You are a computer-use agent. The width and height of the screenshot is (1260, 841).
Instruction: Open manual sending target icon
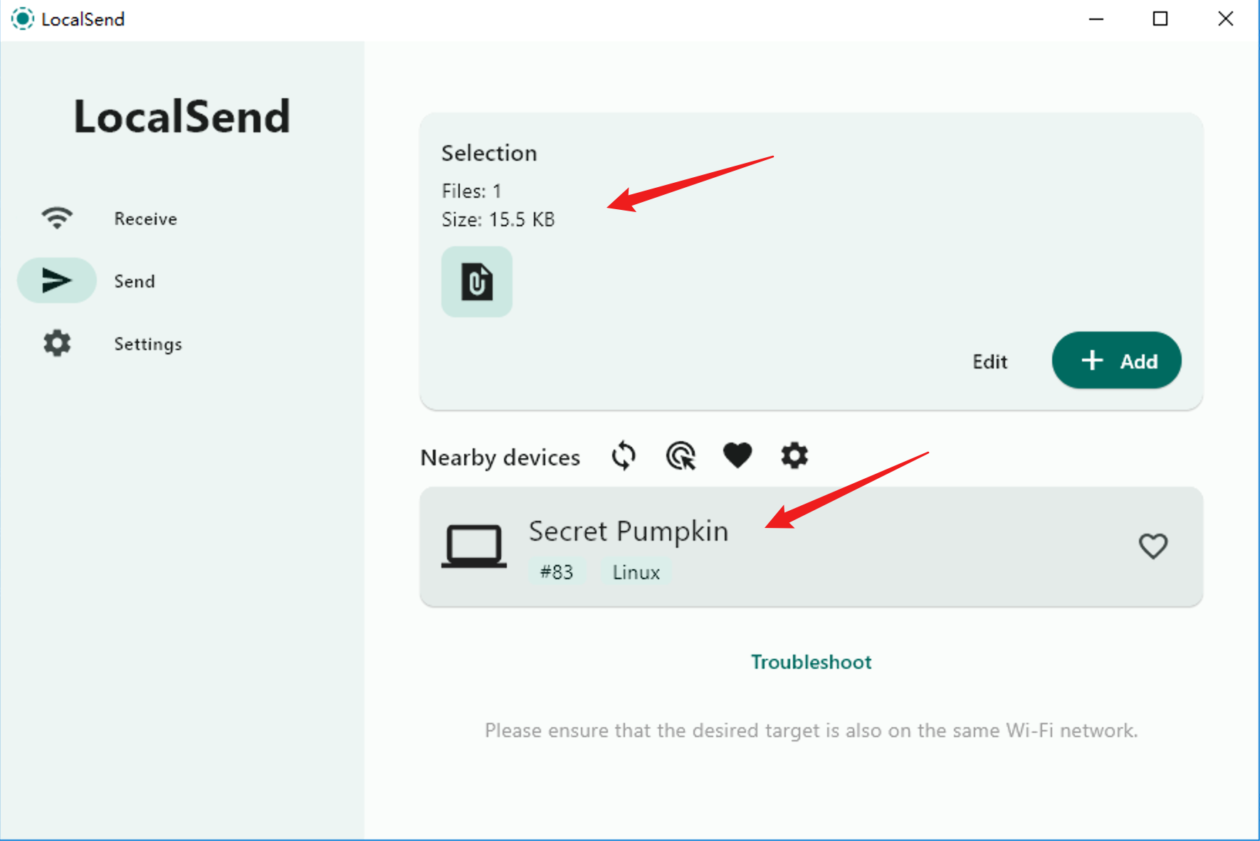coord(681,456)
